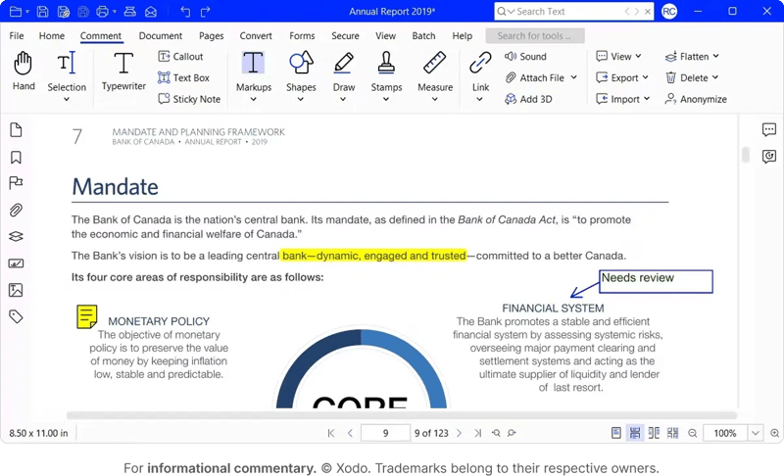784x476 pixels.
Task: Switch to the Home tab
Action: point(52,36)
